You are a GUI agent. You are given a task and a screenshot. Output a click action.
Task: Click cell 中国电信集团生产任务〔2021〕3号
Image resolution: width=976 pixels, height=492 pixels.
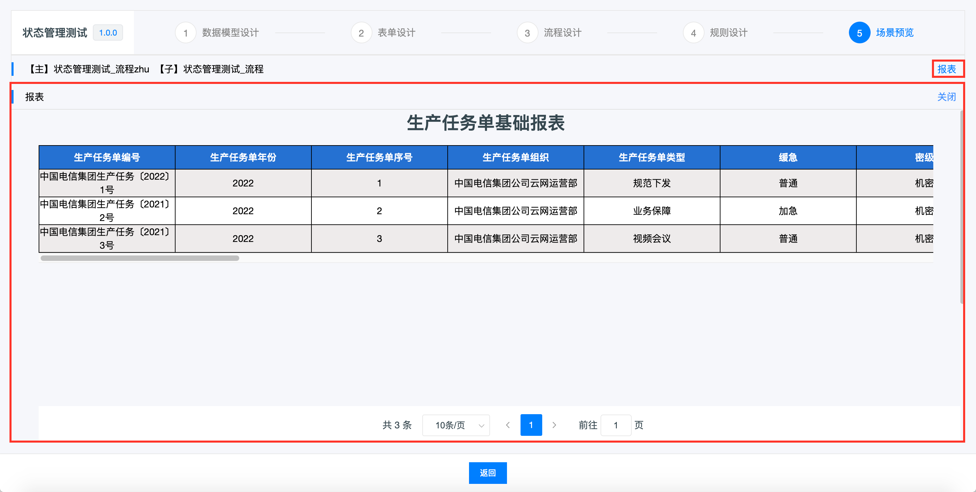107,239
